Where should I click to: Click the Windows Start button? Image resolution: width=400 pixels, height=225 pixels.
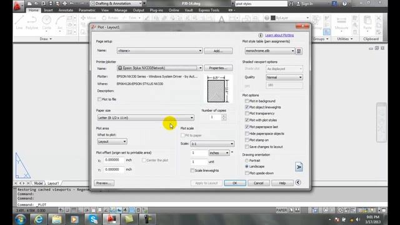coord(20,219)
